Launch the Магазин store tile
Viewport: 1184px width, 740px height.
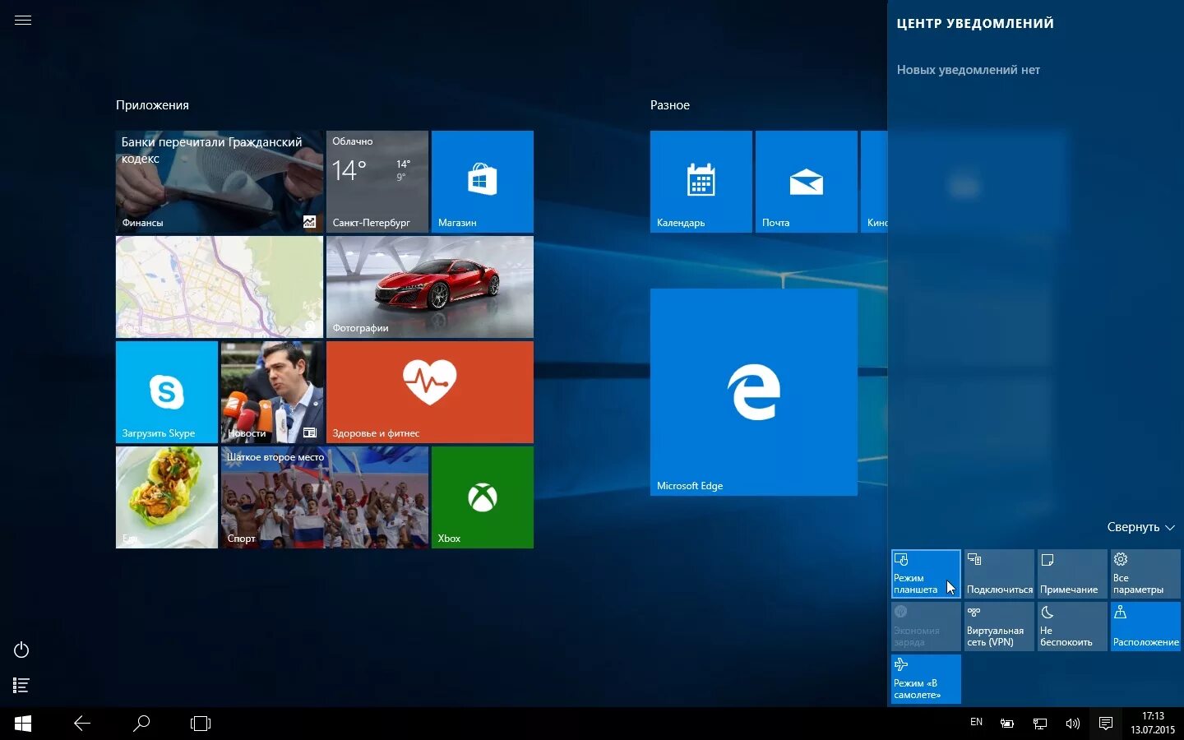[x=483, y=182]
